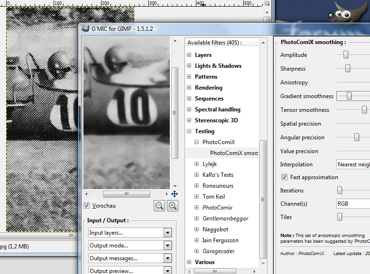
Task: Click the Available filters (405) header
Action: tap(214, 43)
